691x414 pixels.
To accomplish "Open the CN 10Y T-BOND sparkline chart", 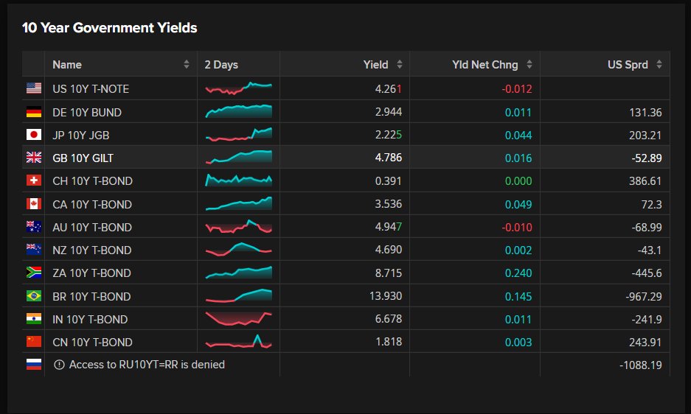I will [x=238, y=341].
